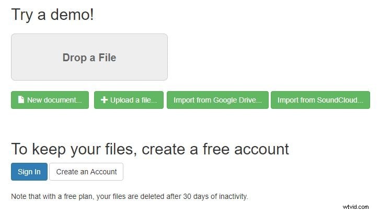
Task: Click the 'Try a demo!' heading
Action: click(x=52, y=15)
